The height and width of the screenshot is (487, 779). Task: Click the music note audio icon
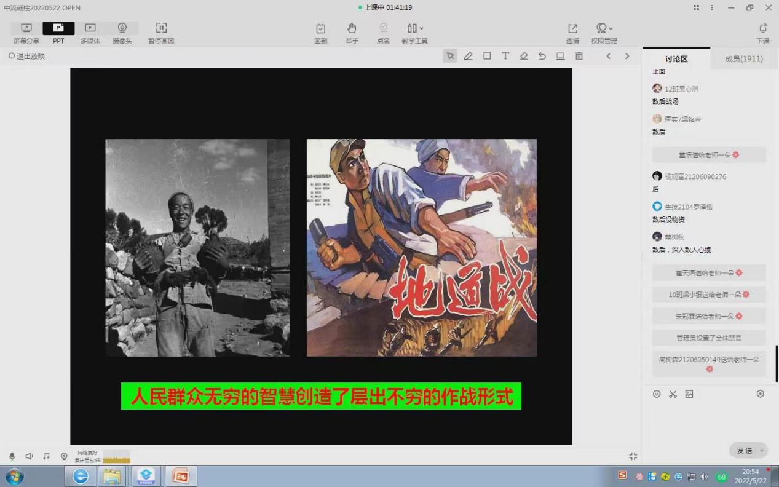pos(46,456)
